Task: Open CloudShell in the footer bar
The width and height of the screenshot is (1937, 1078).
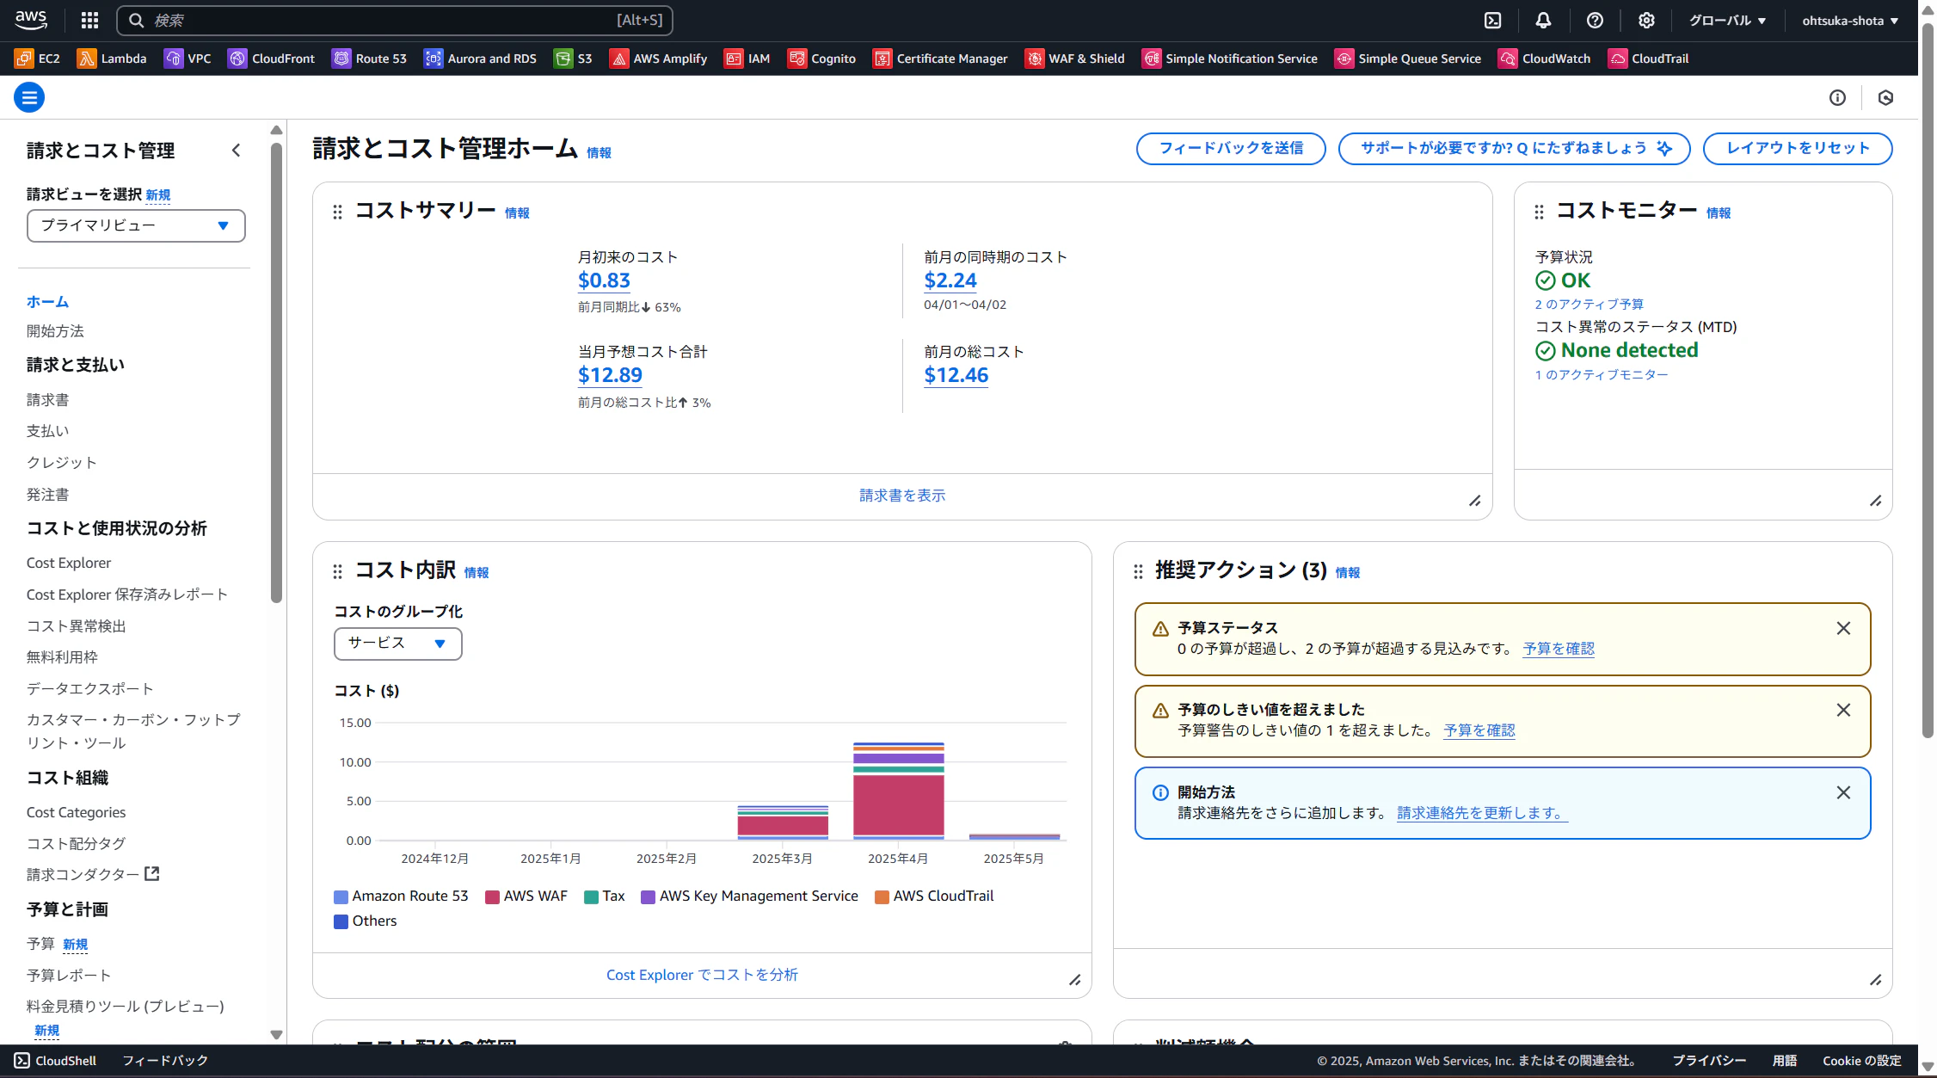Action: coord(55,1061)
